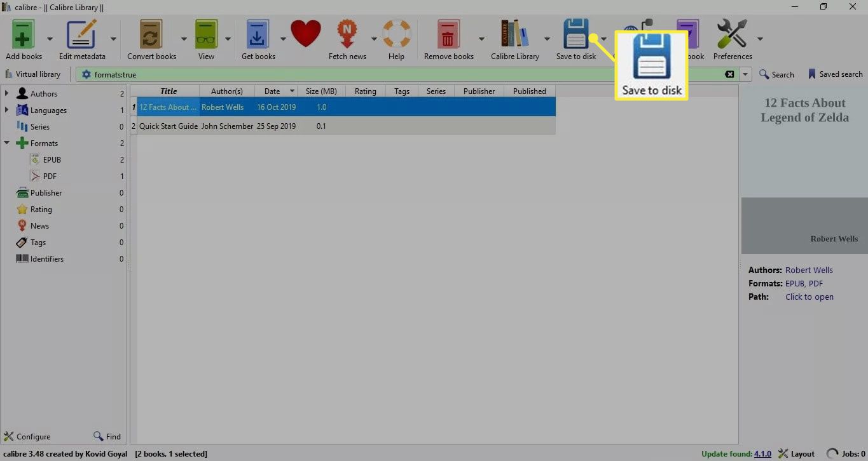Open Preferences tools icon

(733, 34)
